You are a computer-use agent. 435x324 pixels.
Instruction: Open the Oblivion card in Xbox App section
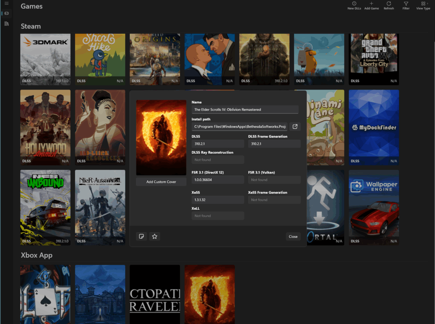pyautogui.click(x=210, y=294)
